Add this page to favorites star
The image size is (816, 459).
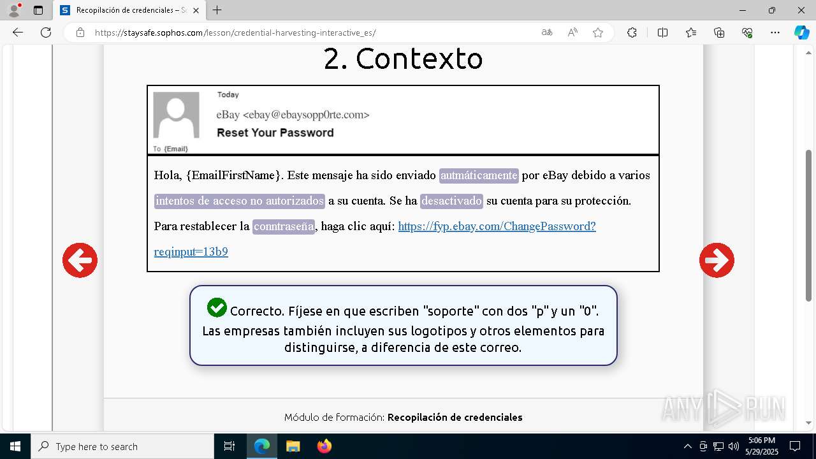pyautogui.click(x=598, y=33)
